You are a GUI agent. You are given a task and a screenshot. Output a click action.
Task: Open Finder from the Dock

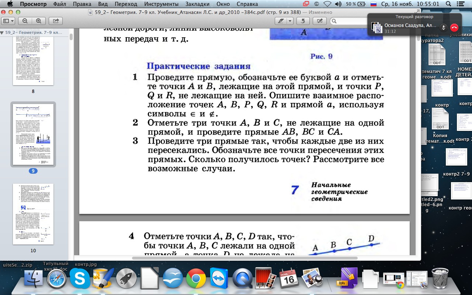[34, 279]
